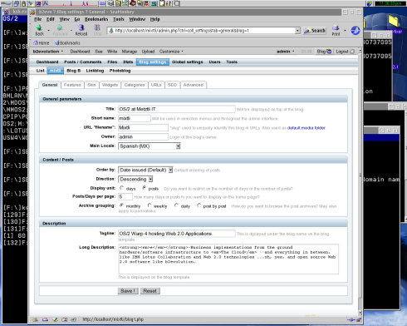Select the days display unit radio

121,188
